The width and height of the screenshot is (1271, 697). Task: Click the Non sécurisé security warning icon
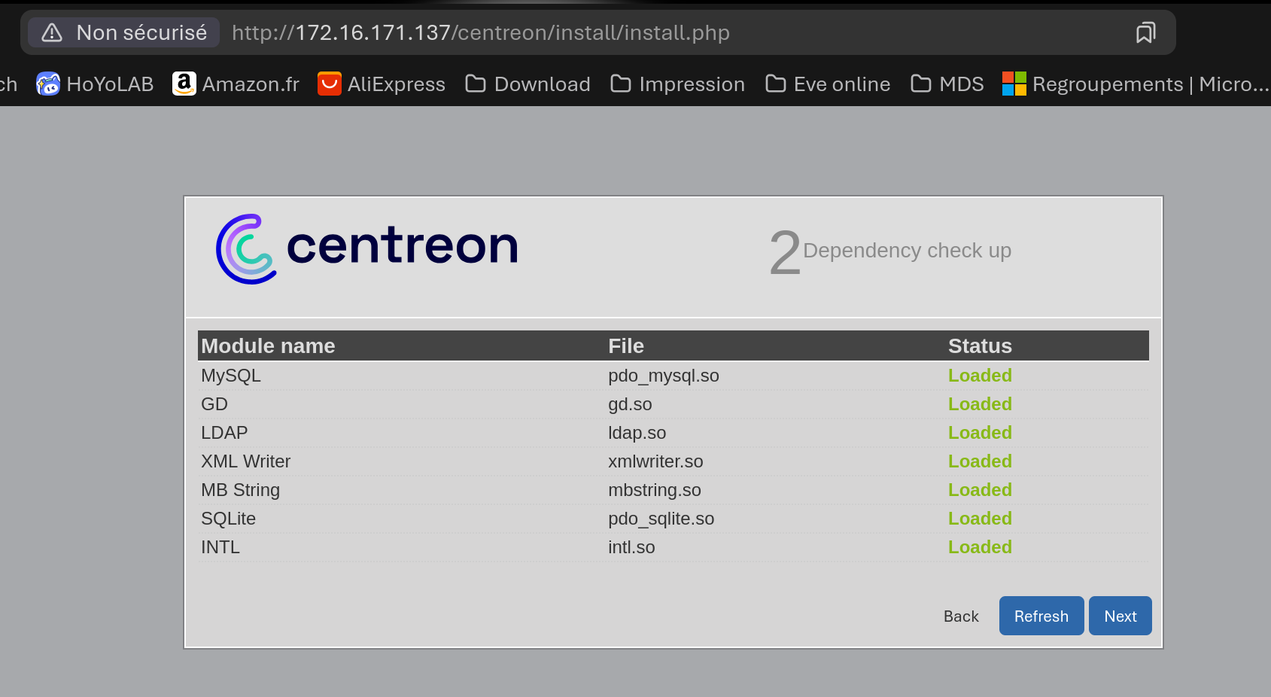coord(52,32)
